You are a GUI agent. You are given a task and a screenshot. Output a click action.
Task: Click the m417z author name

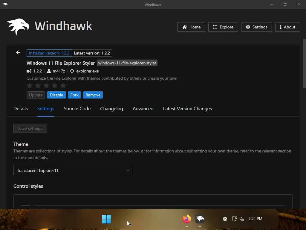point(59,71)
